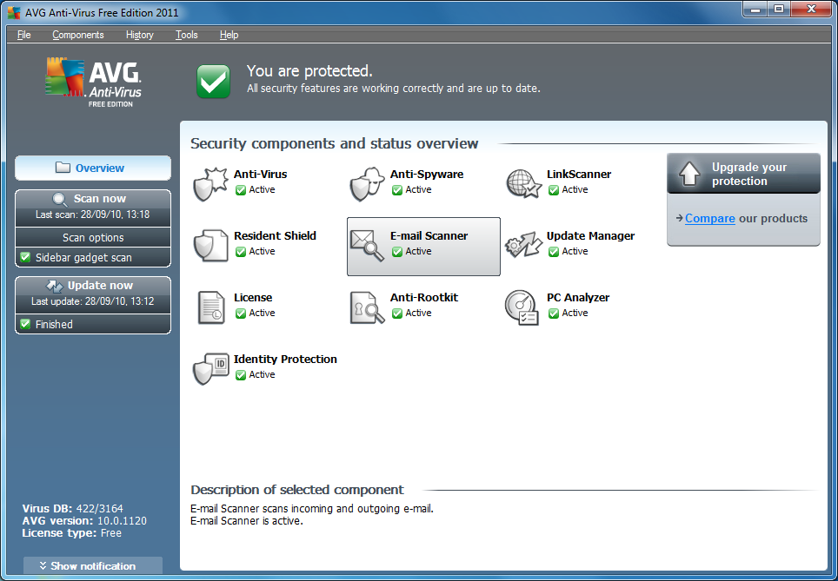Select the Anti-Rootkit label
Image resolution: width=838 pixels, height=581 pixels.
pyautogui.click(x=424, y=297)
